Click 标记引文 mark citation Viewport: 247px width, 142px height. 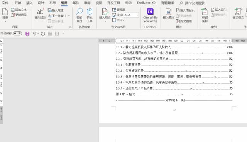[x=238, y=14]
